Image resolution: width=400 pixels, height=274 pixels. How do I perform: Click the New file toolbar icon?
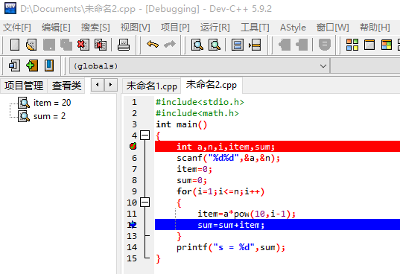[15, 45]
